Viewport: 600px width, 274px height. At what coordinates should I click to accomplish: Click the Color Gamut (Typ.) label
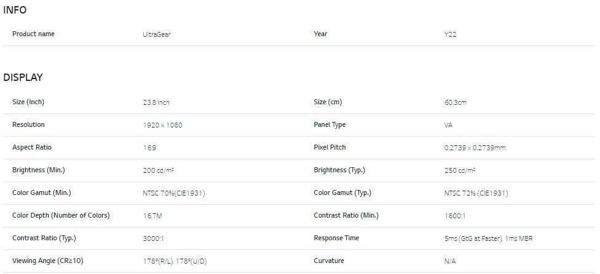pos(342,192)
